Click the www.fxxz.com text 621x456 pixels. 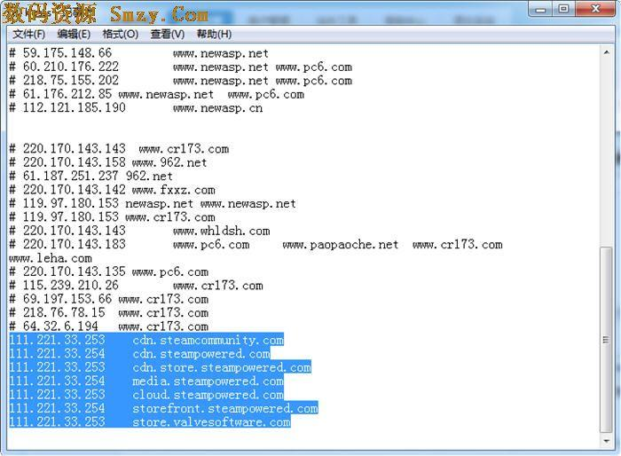tap(174, 190)
